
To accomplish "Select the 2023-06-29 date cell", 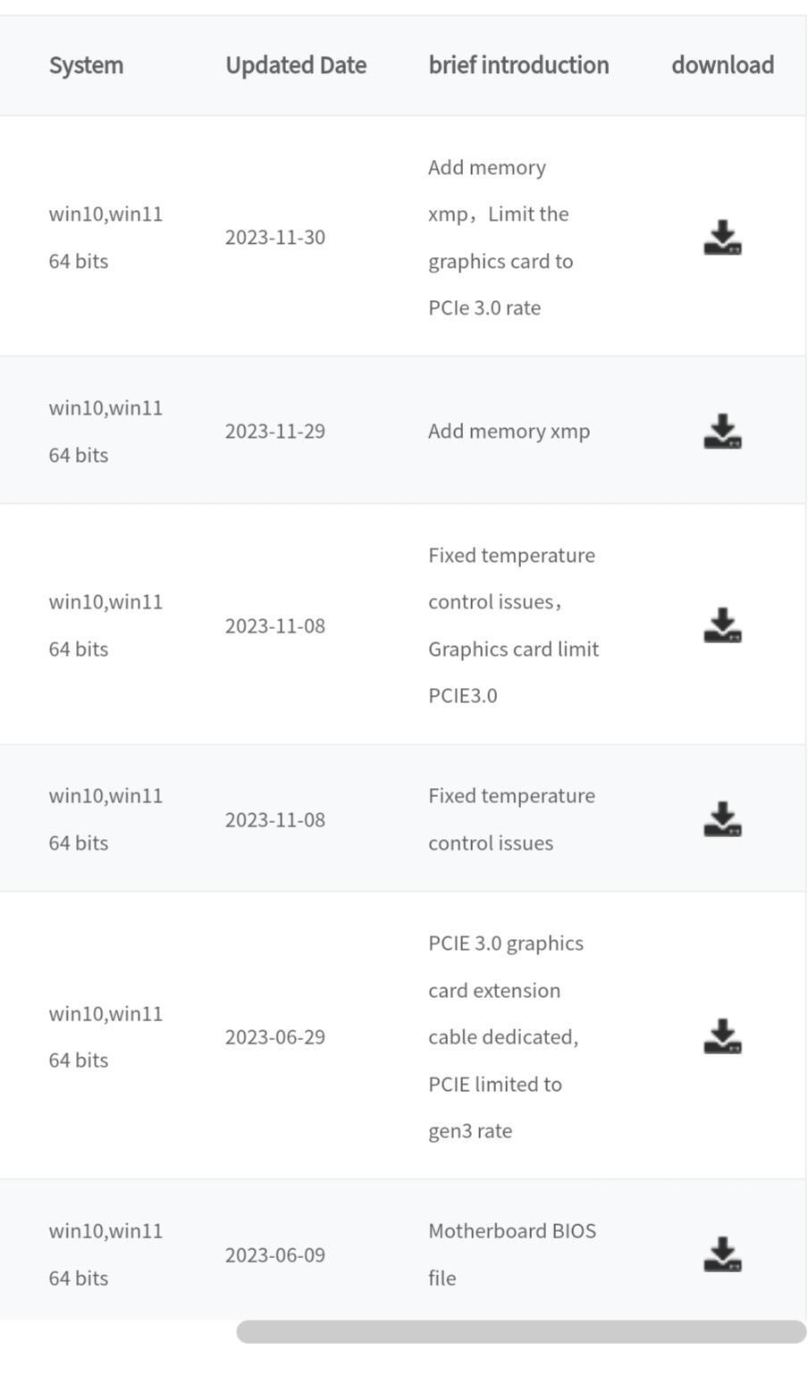I will (x=275, y=1037).
